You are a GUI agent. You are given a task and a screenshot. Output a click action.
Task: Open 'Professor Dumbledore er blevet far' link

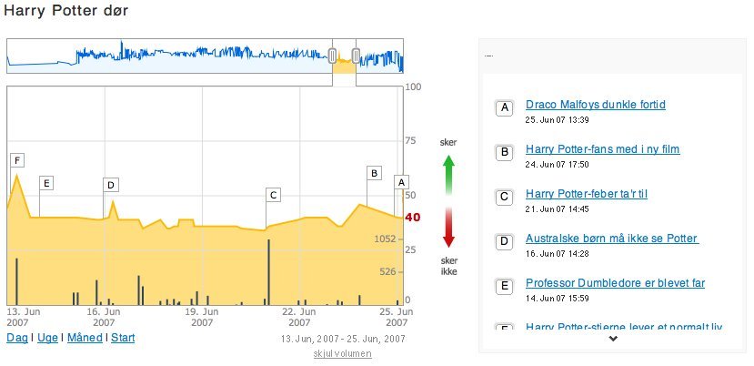coord(615,283)
